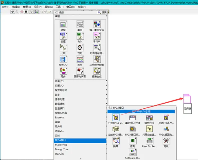Expand the 视觉与运动 palette category
The height and width of the screenshot is (160, 198).
point(81,90)
